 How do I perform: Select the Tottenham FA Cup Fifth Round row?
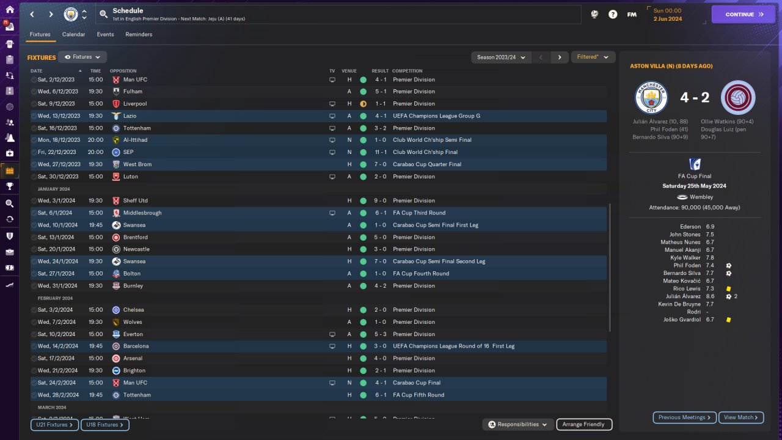click(318, 395)
